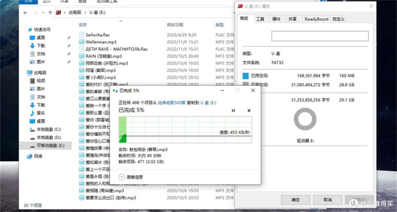
Task: Collapse details with 简略信息 in copy dialog
Action: (x=131, y=177)
